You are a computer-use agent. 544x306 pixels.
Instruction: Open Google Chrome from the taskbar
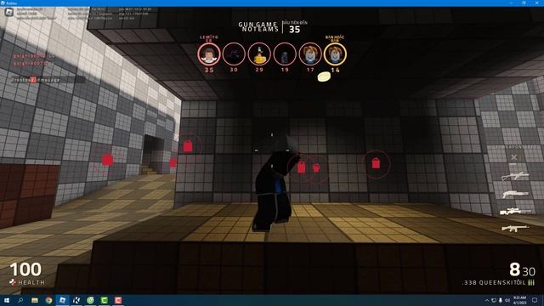pos(48,300)
